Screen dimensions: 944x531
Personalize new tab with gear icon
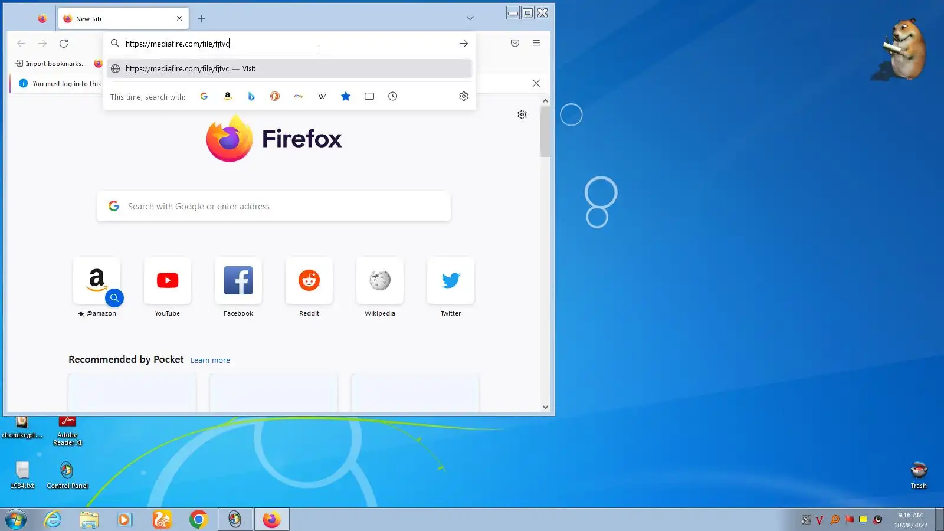pyautogui.click(x=522, y=114)
